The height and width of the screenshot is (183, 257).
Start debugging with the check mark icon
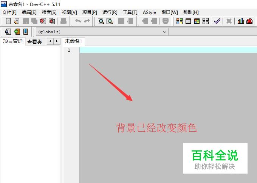click(217, 21)
